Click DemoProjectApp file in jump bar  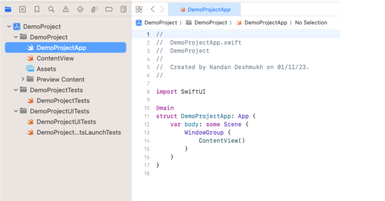point(262,23)
